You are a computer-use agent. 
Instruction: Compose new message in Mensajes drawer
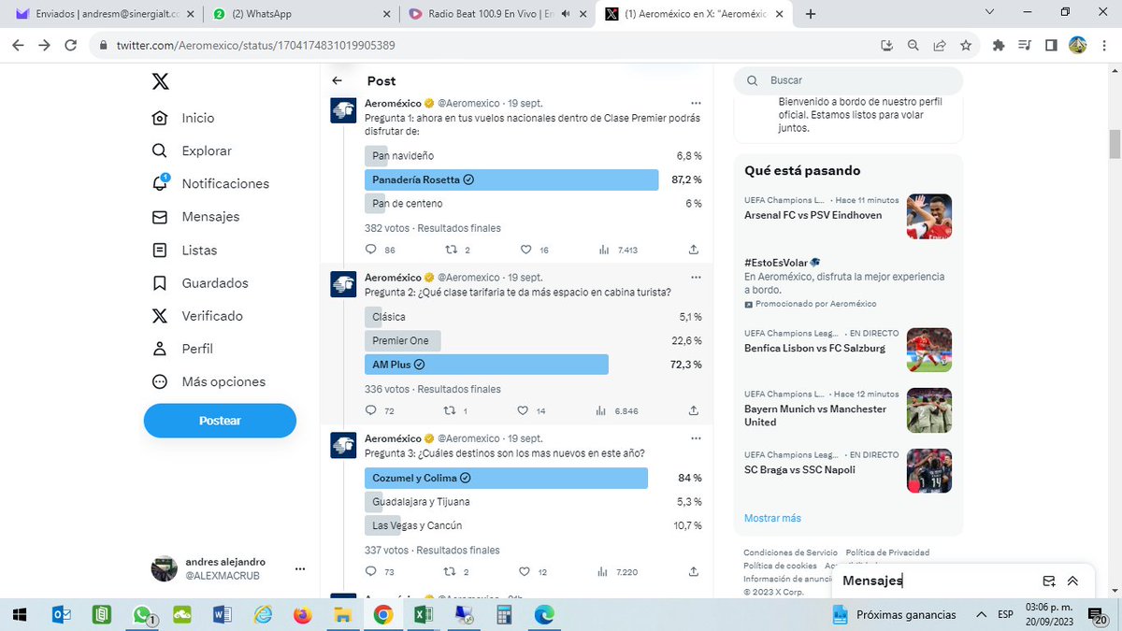tap(1049, 581)
